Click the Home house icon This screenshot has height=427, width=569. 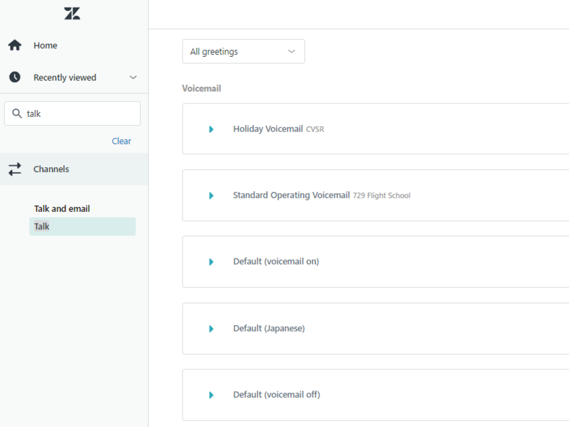pos(14,46)
